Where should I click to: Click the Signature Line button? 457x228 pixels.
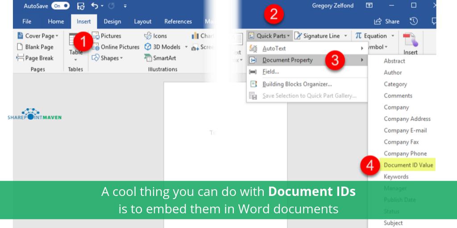coord(317,36)
